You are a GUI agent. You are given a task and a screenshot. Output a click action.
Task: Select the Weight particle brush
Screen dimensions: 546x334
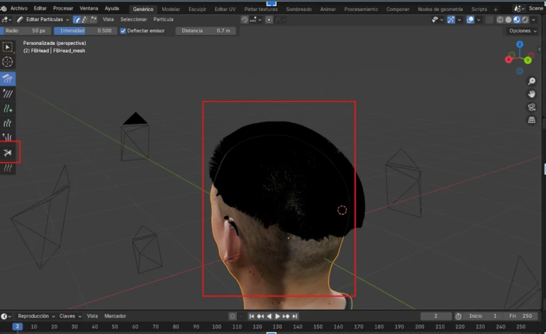[x=7, y=167]
